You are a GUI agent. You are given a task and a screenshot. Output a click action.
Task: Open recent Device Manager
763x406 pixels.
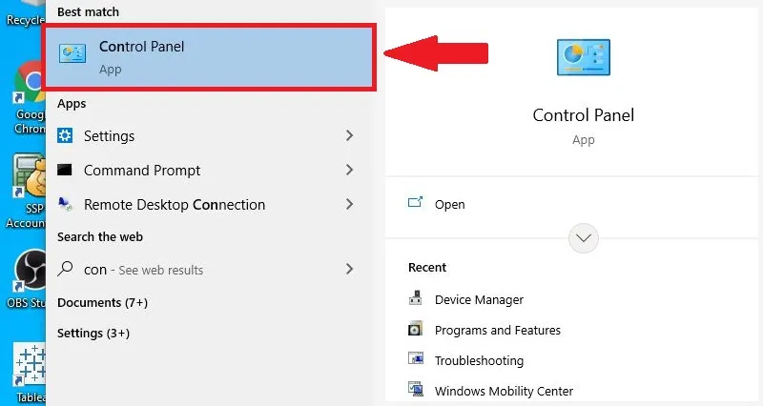[479, 299]
